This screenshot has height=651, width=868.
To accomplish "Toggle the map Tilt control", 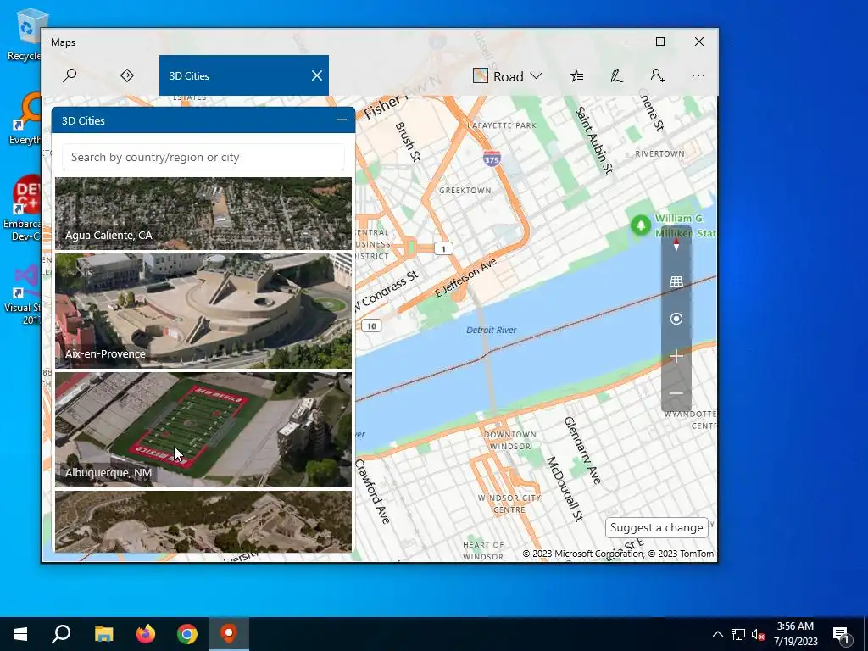I will [676, 281].
